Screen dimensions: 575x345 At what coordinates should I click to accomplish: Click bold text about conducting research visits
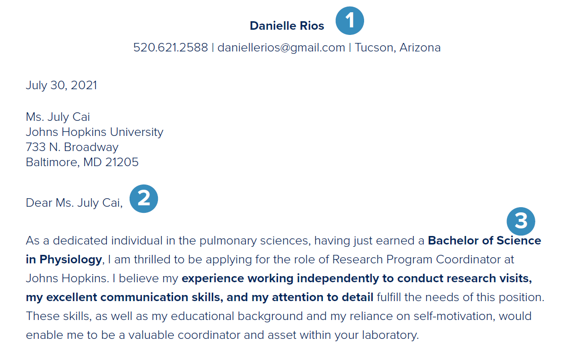(357, 278)
